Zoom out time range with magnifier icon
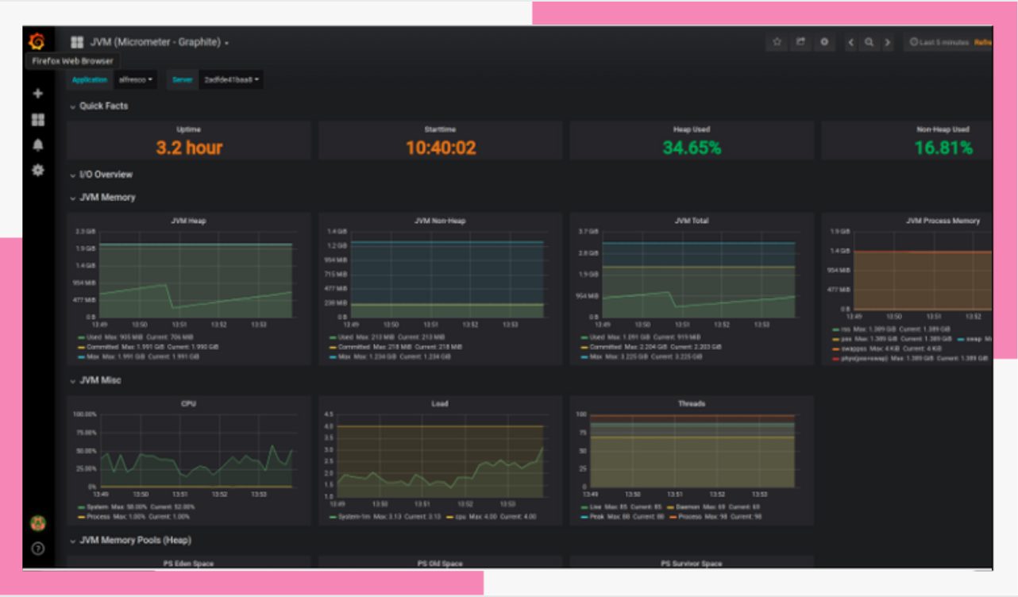Image resolution: width=1018 pixels, height=597 pixels. (x=870, y=42)
